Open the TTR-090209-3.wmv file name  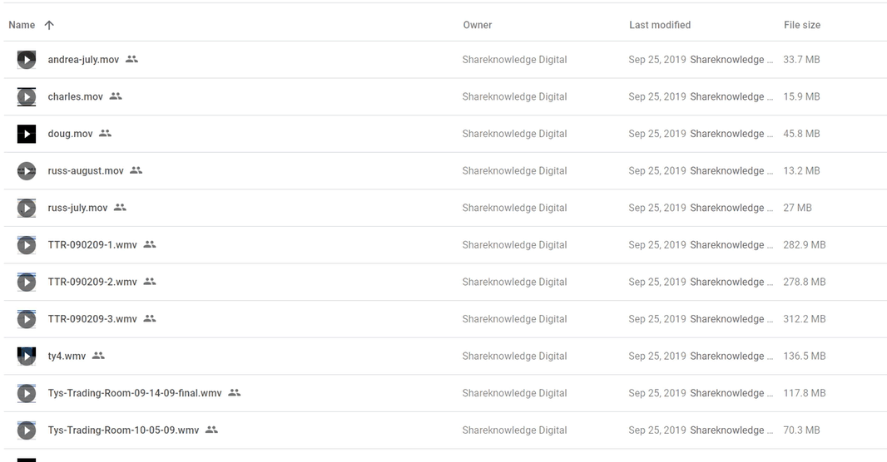92,319
